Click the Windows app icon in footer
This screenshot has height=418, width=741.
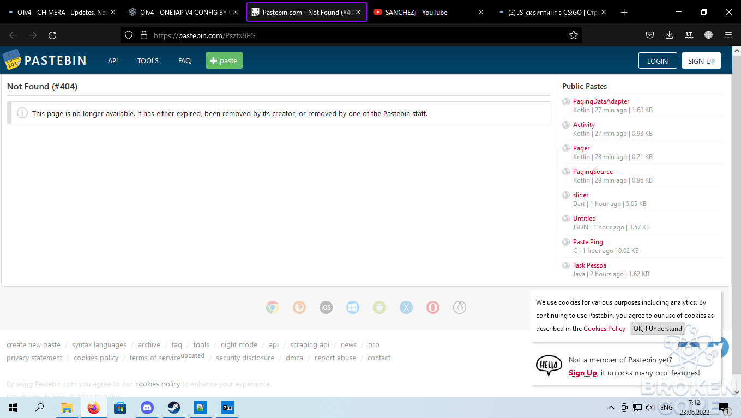(353, 307)
